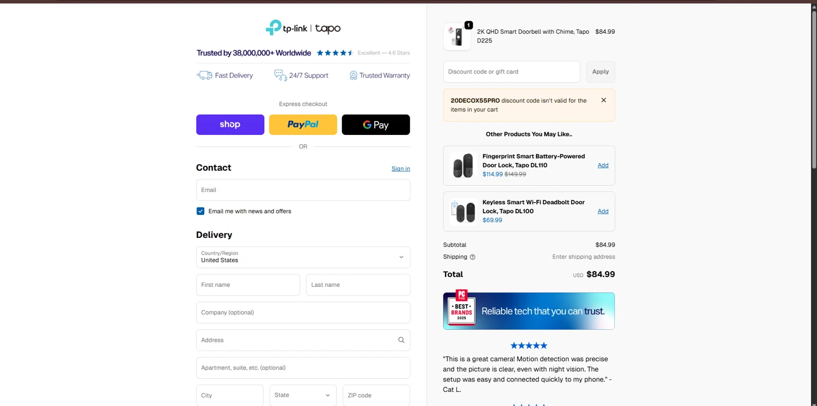Screen dimensions: 817x406
Task: Click the Email input field
Action: click(x=303, y=190)
